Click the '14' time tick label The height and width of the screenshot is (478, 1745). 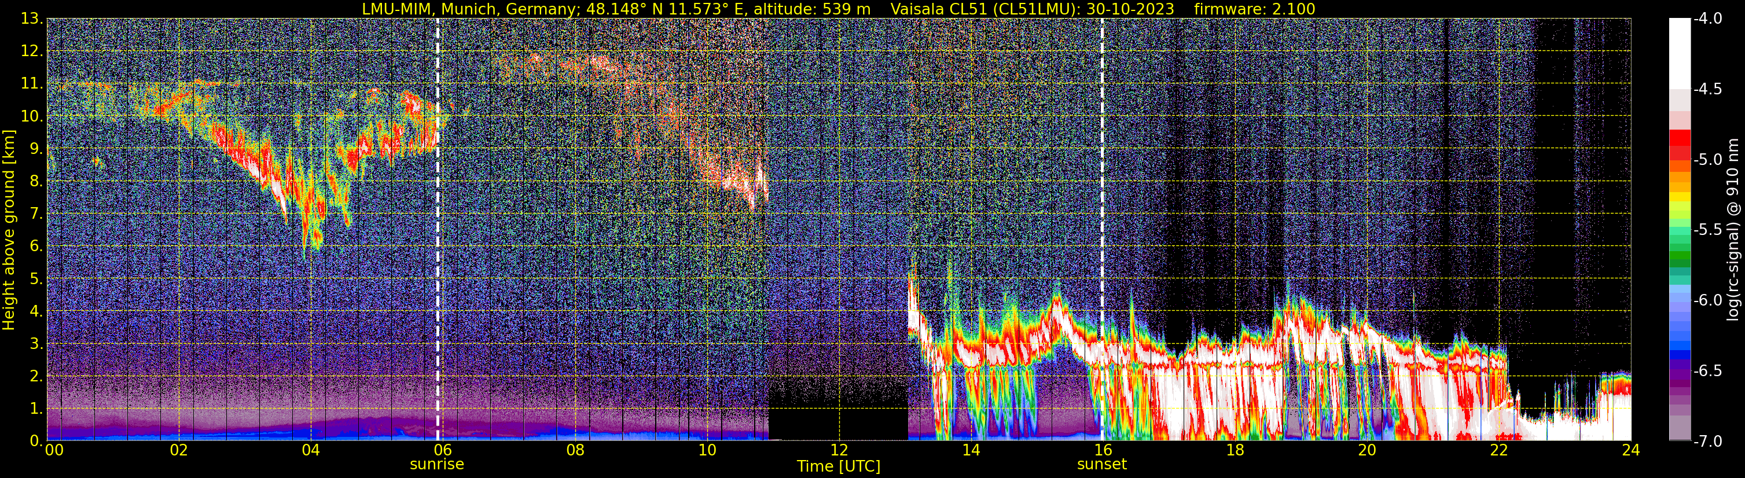click(971, 450)
